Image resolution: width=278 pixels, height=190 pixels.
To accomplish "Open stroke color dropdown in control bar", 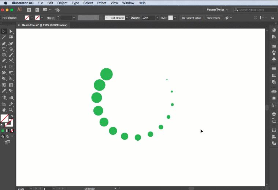I will click(x=42, y=18).
